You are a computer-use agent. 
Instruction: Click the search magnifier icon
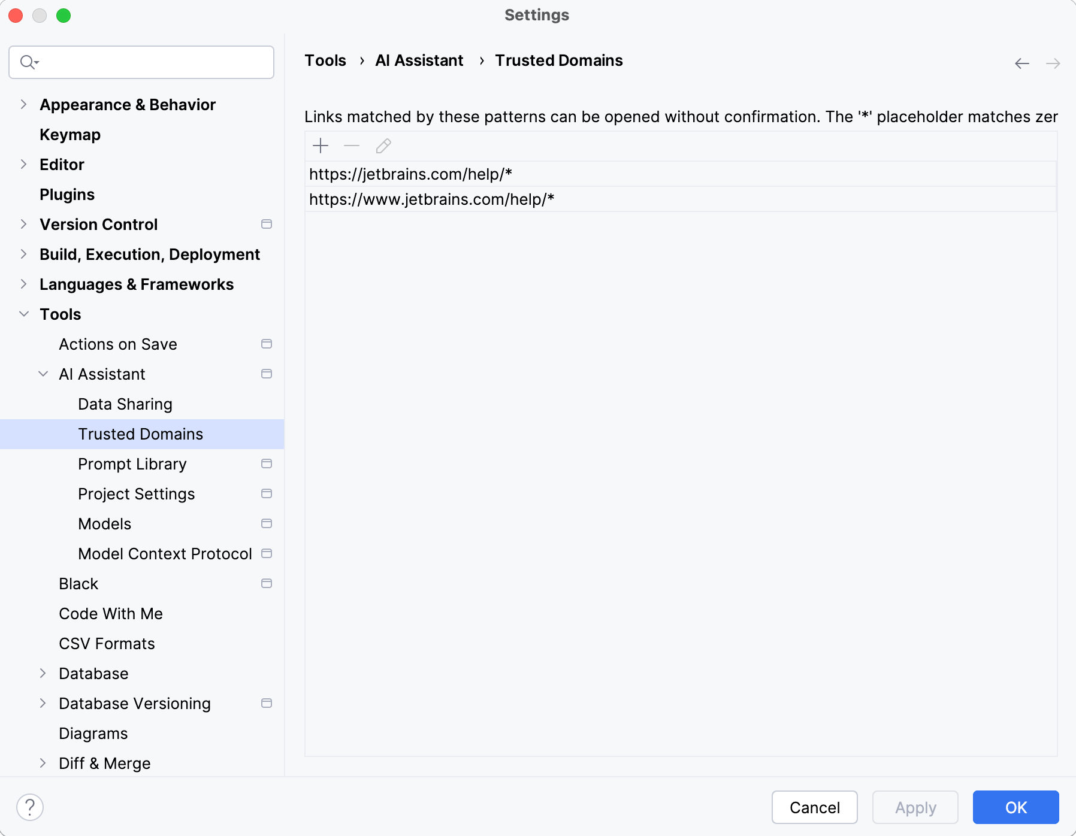(28, 62)
